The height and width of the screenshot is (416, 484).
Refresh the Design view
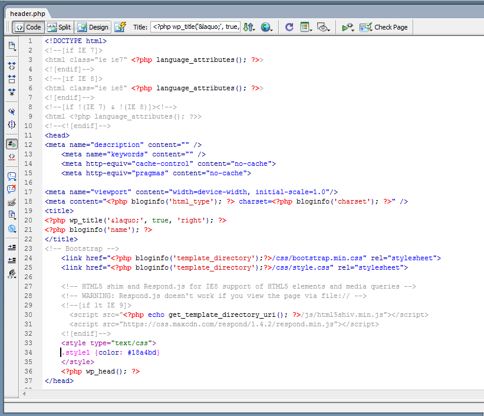point(289,27)
